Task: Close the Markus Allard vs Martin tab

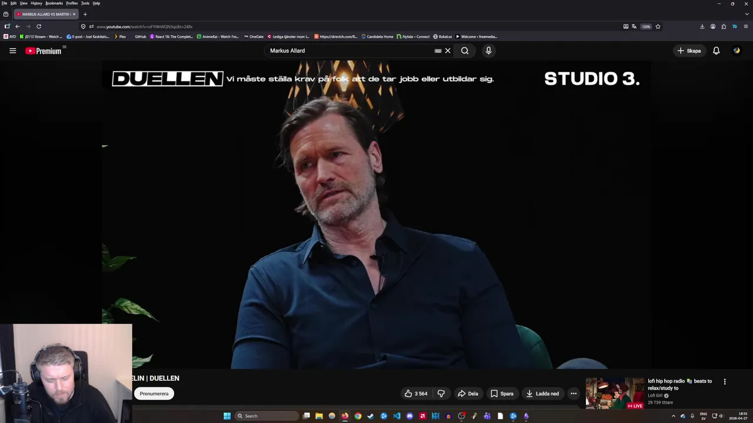Action: [74, 14]
